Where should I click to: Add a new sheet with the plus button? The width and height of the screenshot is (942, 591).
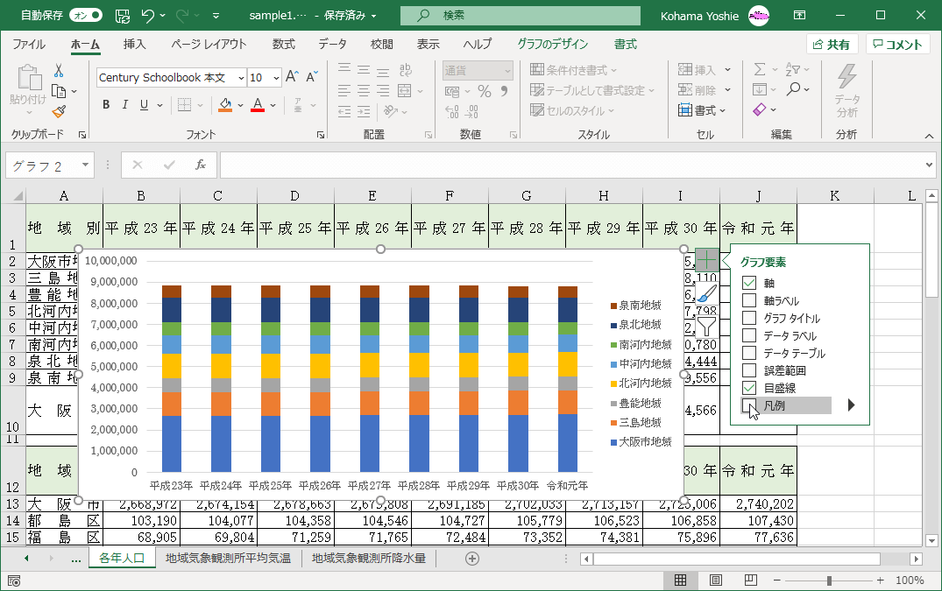(472, 559)
